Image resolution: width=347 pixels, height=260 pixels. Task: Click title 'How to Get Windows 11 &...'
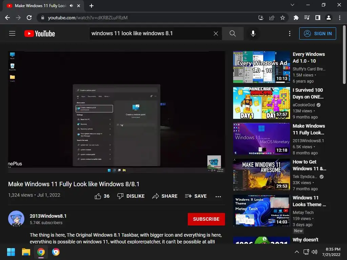click(309, 165)
